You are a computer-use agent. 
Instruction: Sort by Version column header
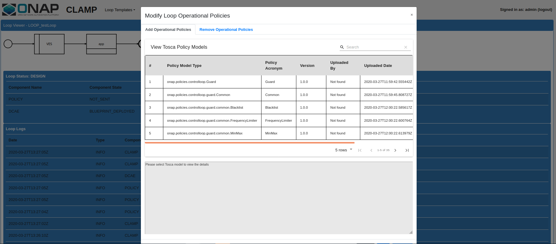pyautogui.click(x=307, y=65)
